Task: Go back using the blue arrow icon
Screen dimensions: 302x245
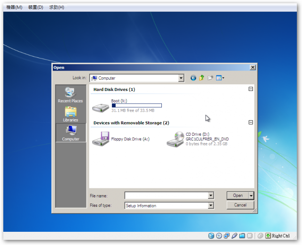Action: tap(193, 78)
